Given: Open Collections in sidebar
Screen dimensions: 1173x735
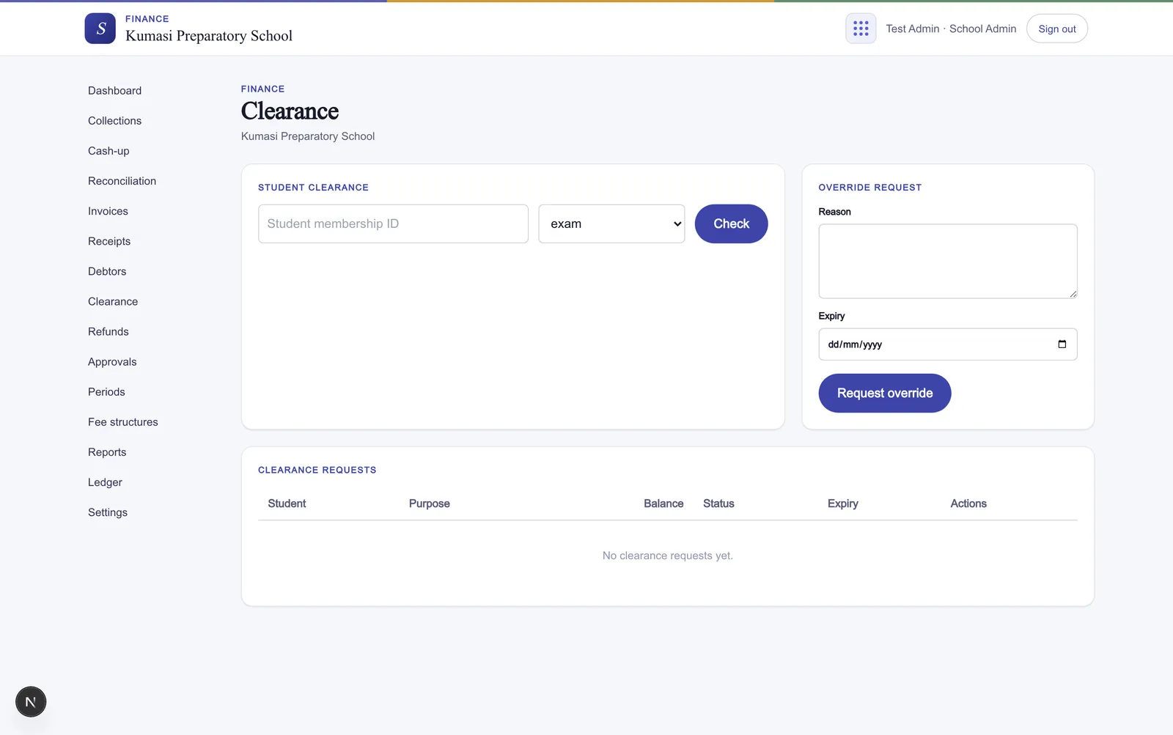Looking at the screenshot, I should point(114,121).
